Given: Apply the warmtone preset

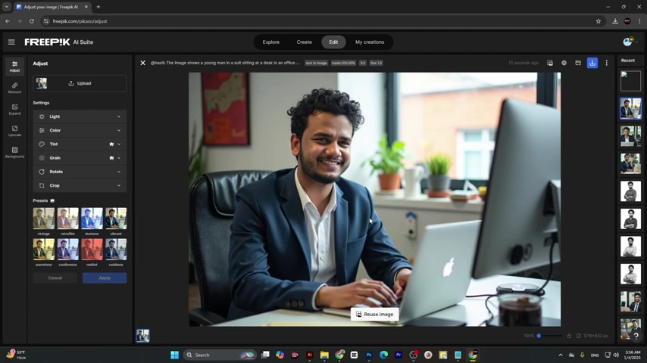Looking at the screenshot, I should tap(44, 250).
